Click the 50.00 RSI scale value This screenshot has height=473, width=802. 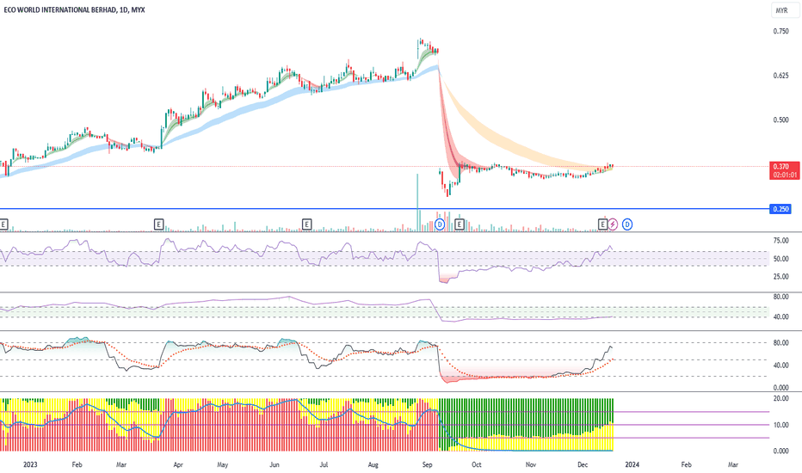click(x=780, y=259)
